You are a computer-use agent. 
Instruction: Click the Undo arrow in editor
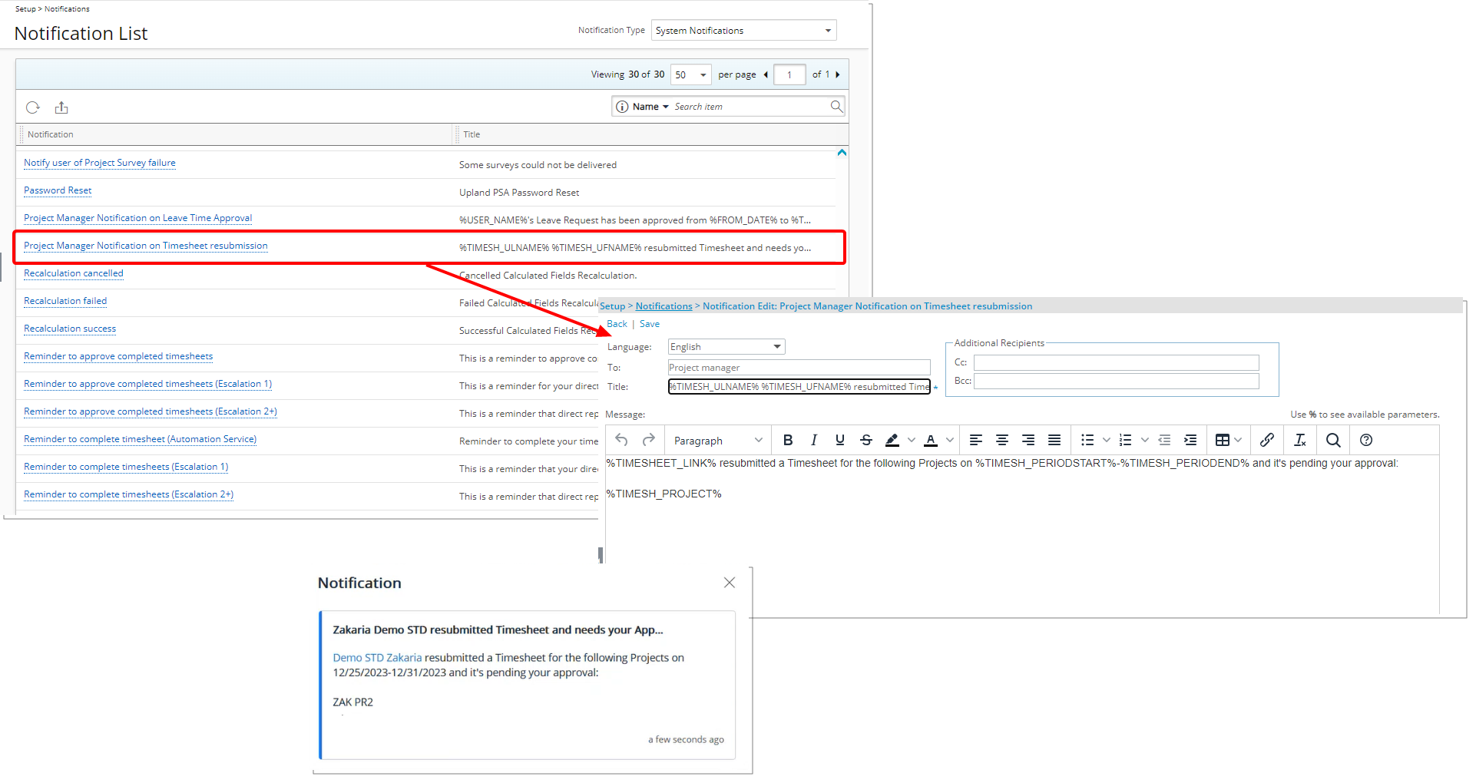pos(621,440)
